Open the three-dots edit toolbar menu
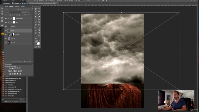This screenshot has height=112, width=199. (x=36, y=38)
